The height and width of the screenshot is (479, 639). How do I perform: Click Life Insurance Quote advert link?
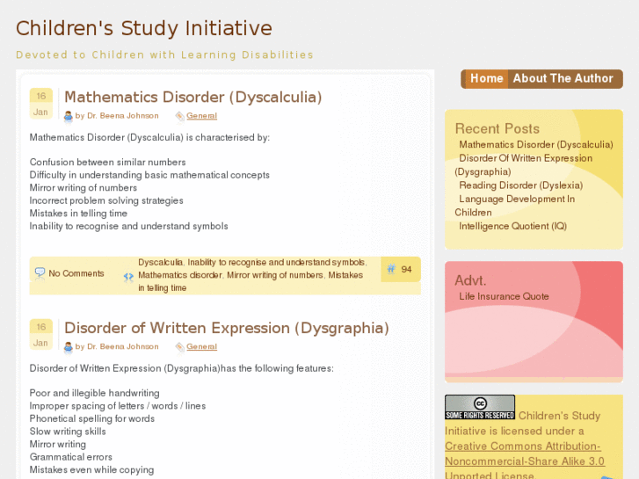(x=504, y=296)
